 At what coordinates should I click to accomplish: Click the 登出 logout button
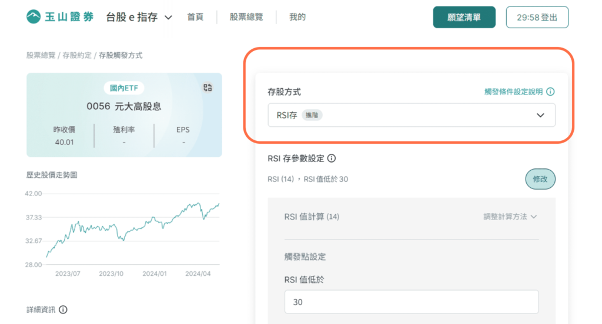click(x=537, y=17)
